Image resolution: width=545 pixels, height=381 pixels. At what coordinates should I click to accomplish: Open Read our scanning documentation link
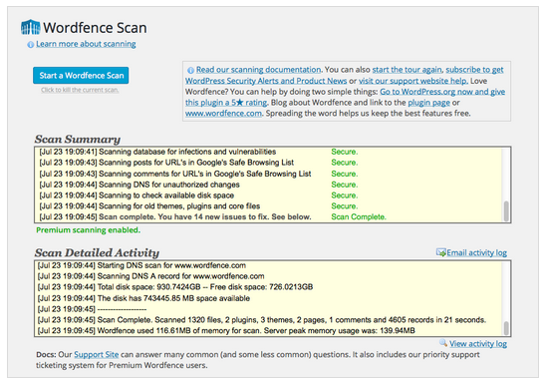[259, 70]
